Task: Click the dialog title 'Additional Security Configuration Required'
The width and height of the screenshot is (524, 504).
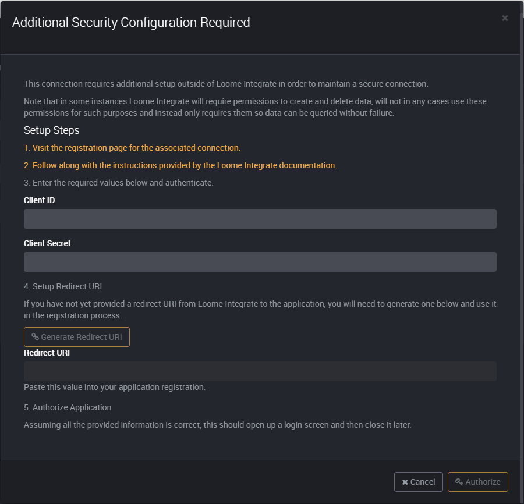Action: pyautogui.click(x=131, y=22)
